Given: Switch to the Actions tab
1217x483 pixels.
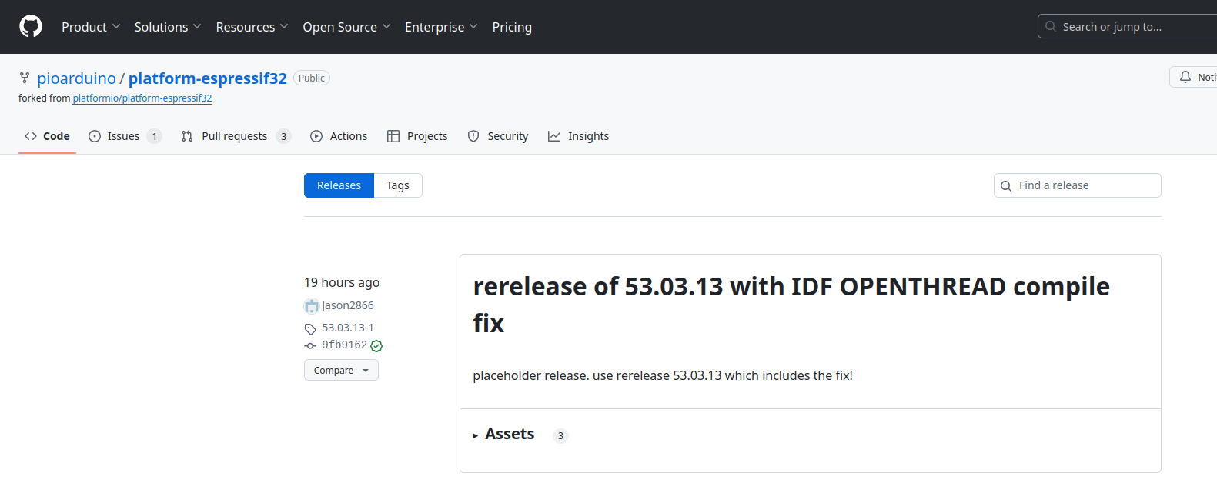Looking at the screenshot, I should click(x=339, y=136).
